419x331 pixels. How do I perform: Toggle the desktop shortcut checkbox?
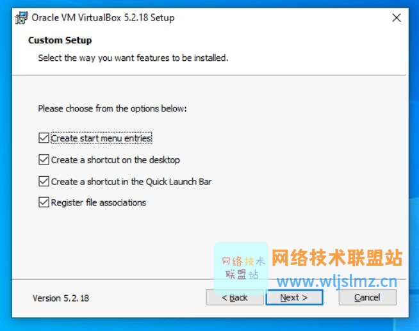point(44,159)
